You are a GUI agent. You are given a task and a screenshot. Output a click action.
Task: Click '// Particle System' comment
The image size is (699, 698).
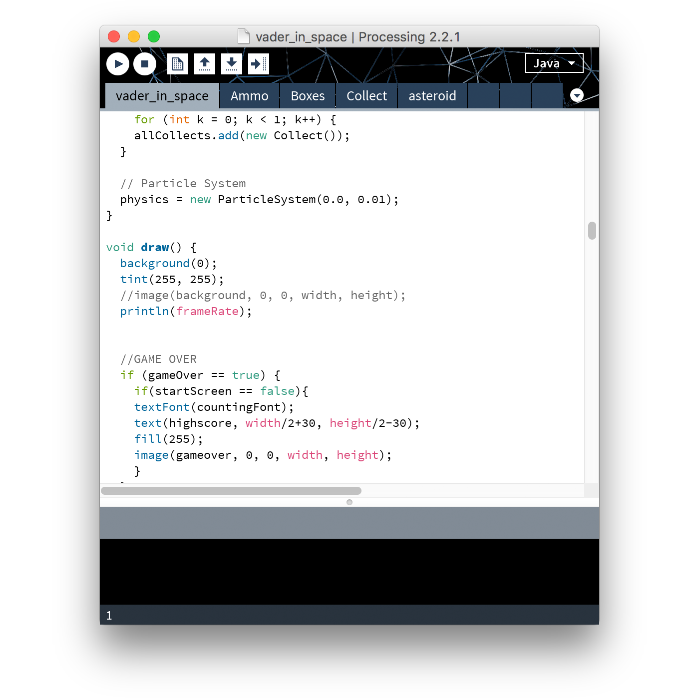tap(183, 184)
